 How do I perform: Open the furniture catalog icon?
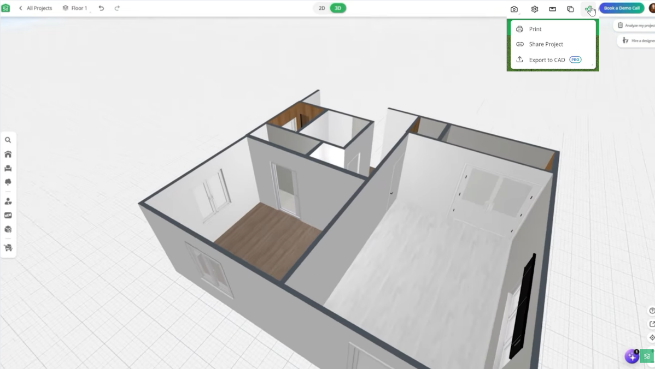click(8, 168)
